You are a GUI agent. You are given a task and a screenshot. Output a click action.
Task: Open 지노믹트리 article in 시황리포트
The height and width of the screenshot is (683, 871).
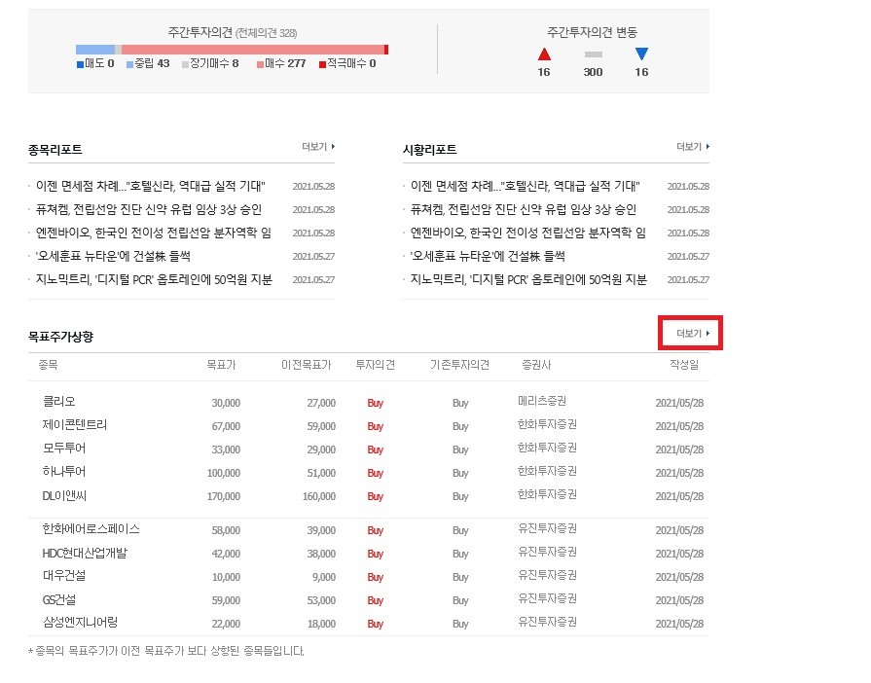528,279
